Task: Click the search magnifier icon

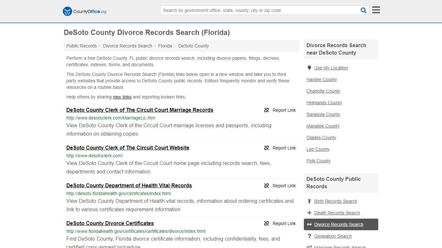Action: pos(364,10)
